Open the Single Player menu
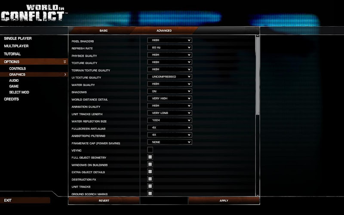The image size is (344, 215). (18, 38)
